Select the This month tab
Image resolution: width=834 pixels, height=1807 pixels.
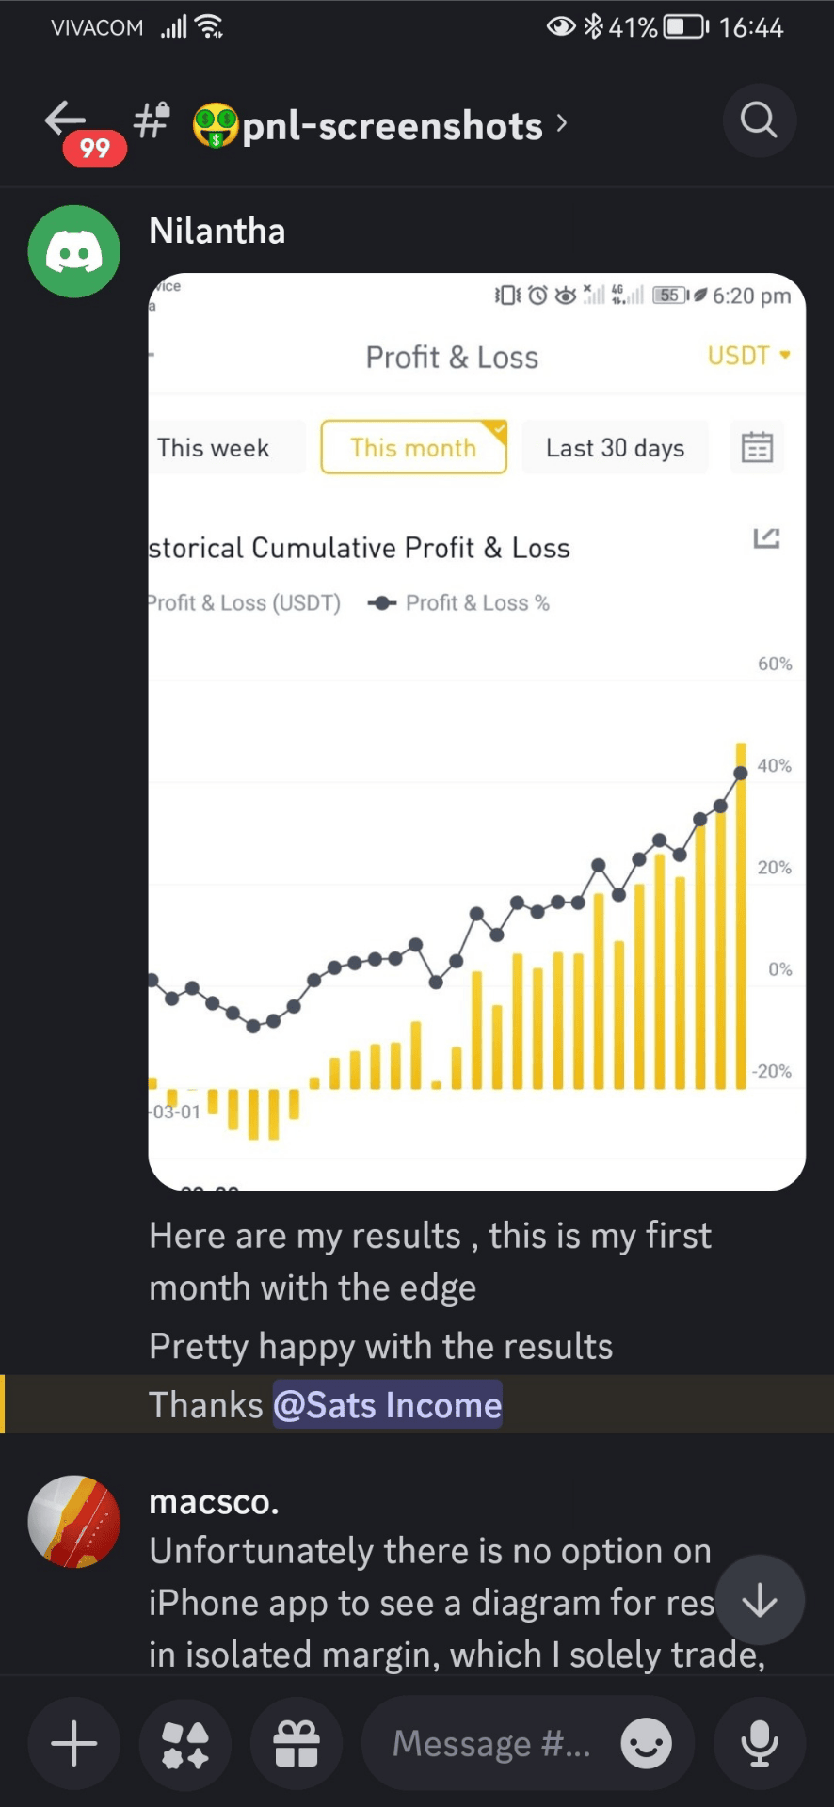pyautogui.click(x=413, y=448)
